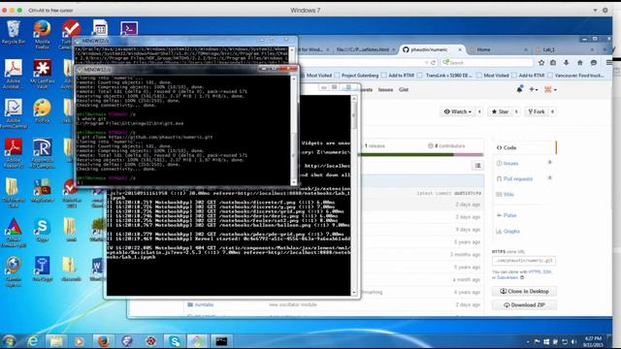Switch to Firefox in the taskbar
This screenshot has width=621, height=349.
(104, 341)
